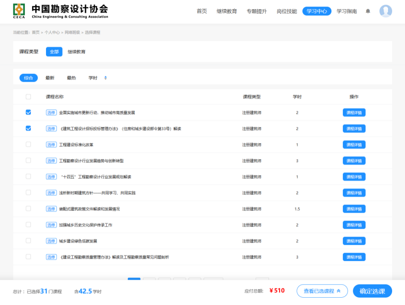This screenshot has width=405, height=305.
Task: Check the 工程勘察设计行业发展趋势与创新转型 checkbox
Action: [x=29, y=161]
